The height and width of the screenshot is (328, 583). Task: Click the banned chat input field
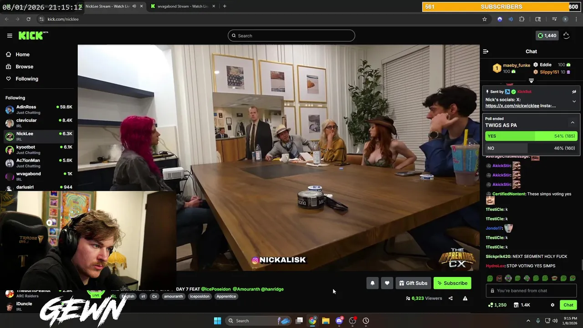coord(531,291)
